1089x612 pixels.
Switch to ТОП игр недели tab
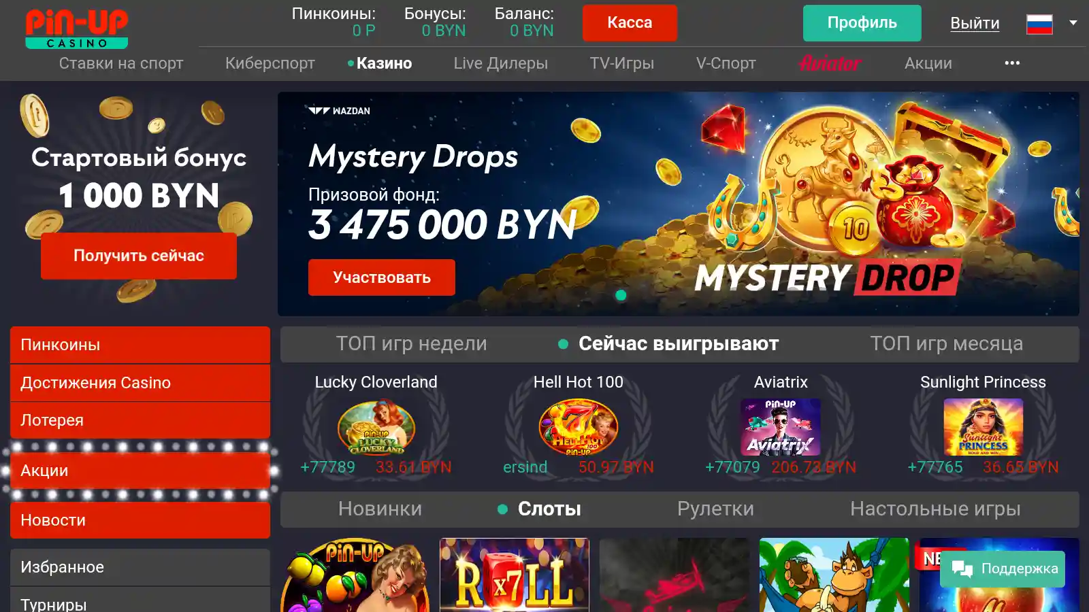411,344
